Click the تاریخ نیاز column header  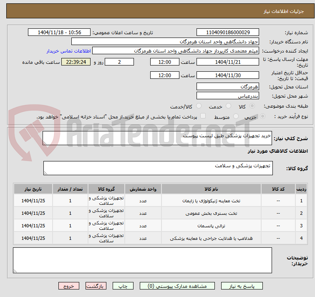[x=33, y=189]
